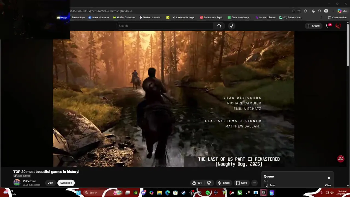The width and height of the screenshot is (350, 197).
Task: Open the Other favorites folder
Action: [337, 18]
